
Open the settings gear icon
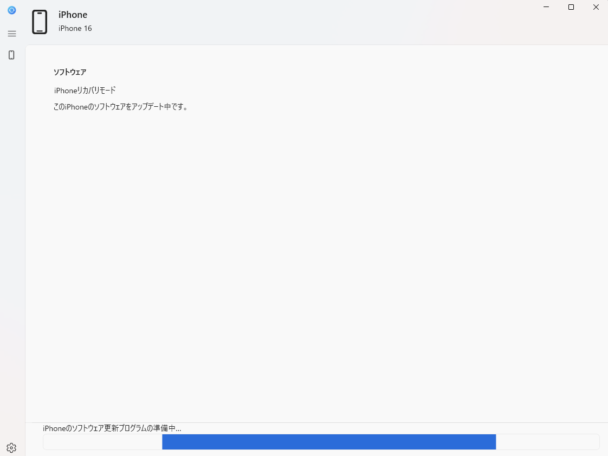click(x=11, y=447)
